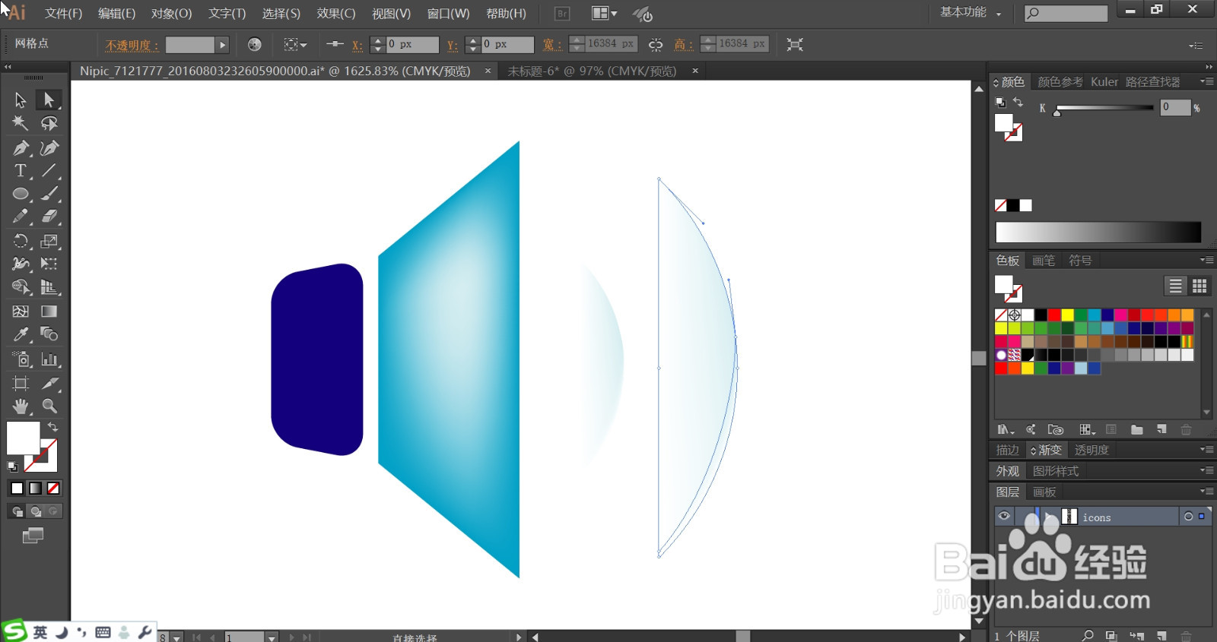This screenshot has width=1217, height=642.
Task: Select the Blend tool
Action: tap(49, 334)
